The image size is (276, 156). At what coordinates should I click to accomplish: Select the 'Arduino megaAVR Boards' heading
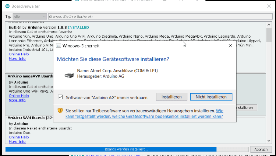pyautogui.click(x=31, y=76)
